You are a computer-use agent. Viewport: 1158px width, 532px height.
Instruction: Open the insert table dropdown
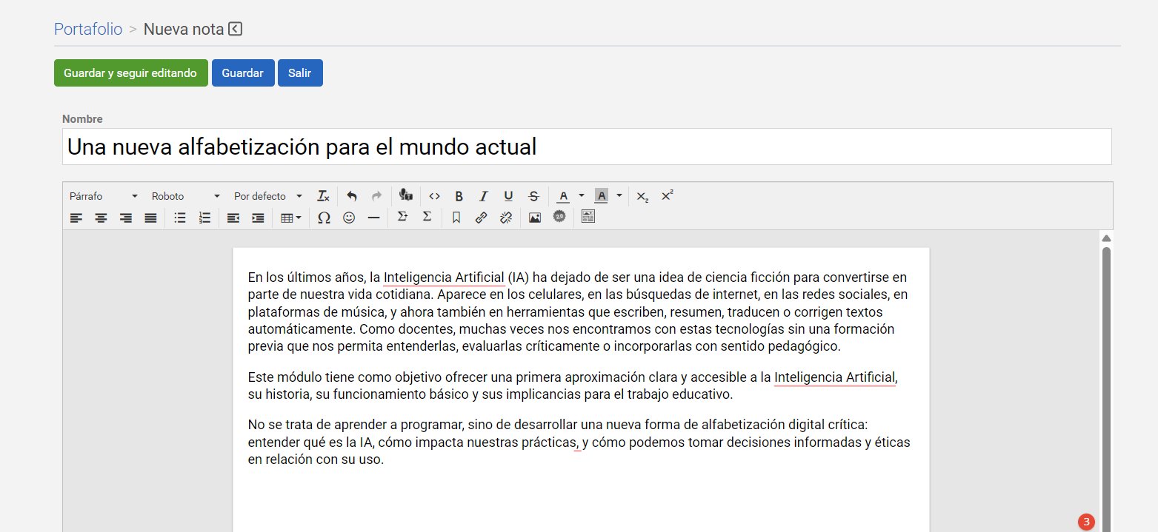(x=290, y=218)
